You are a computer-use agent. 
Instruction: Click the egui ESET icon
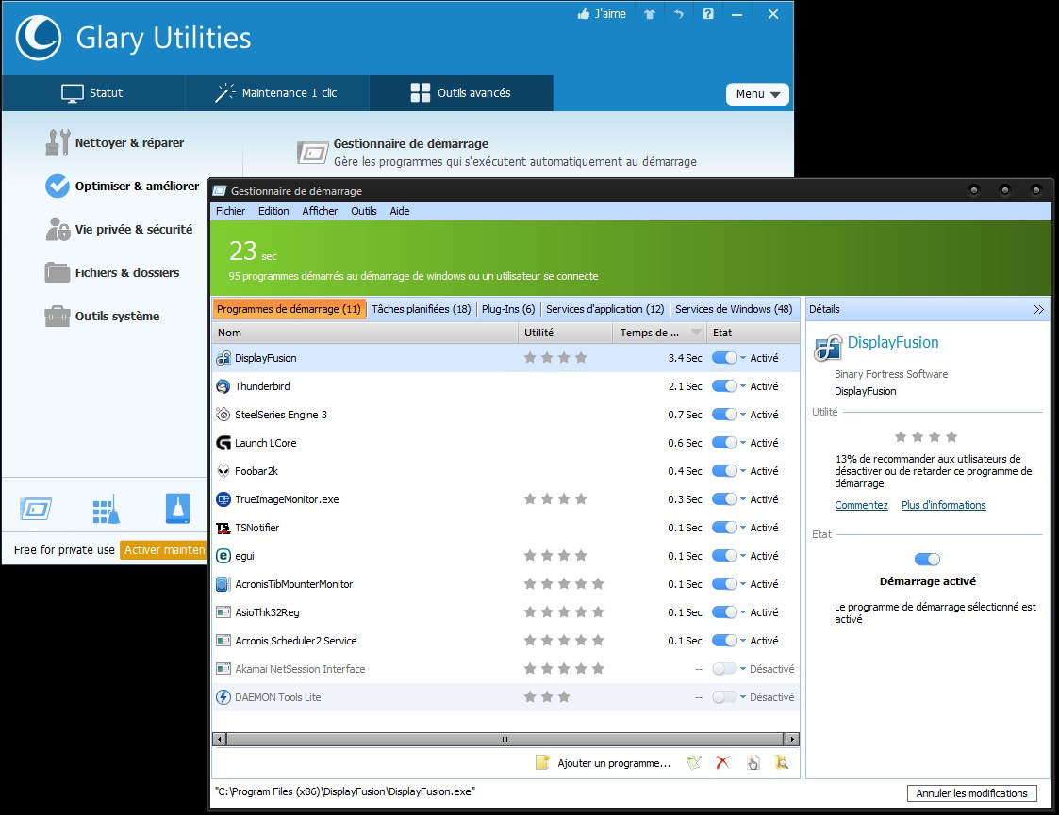pyautogui.click(x=223, y=556)
